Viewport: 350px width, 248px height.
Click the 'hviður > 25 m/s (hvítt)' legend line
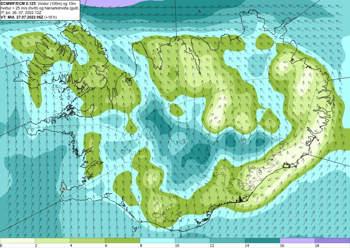19,8
